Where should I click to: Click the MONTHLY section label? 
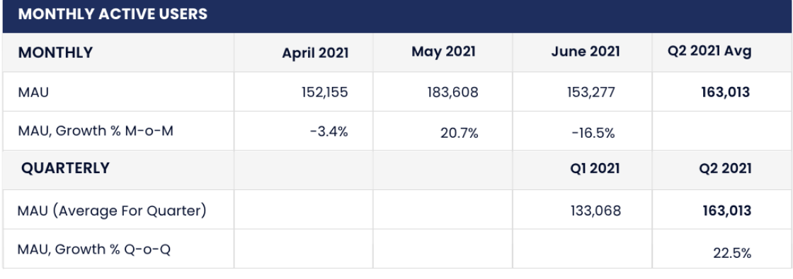click(56, 52)
